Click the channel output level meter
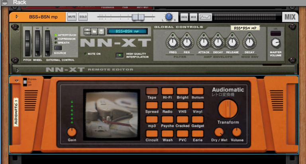 (x=245, y=17)
